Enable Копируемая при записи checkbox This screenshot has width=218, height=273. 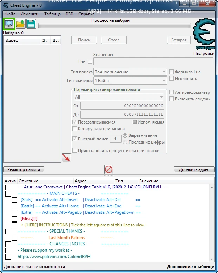tap(74, 129)
